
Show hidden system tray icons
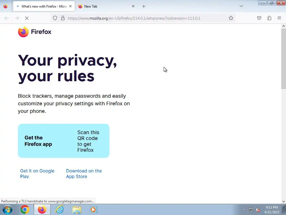(244, 210)
